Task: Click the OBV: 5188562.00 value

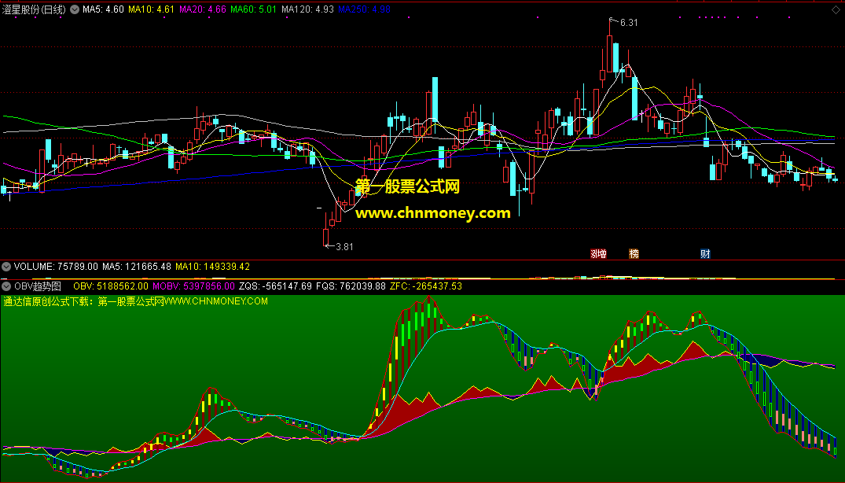Action: (111, 286)
